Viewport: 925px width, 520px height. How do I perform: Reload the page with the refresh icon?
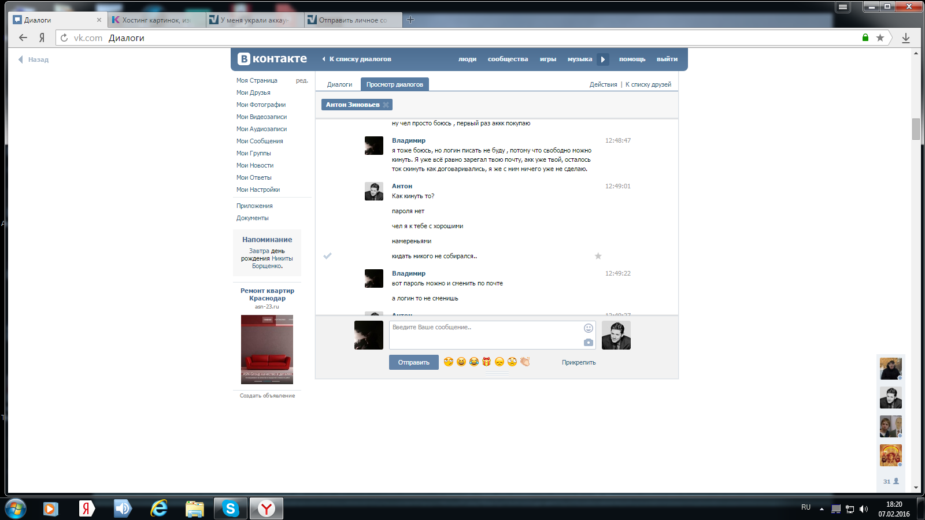(64, 38)
